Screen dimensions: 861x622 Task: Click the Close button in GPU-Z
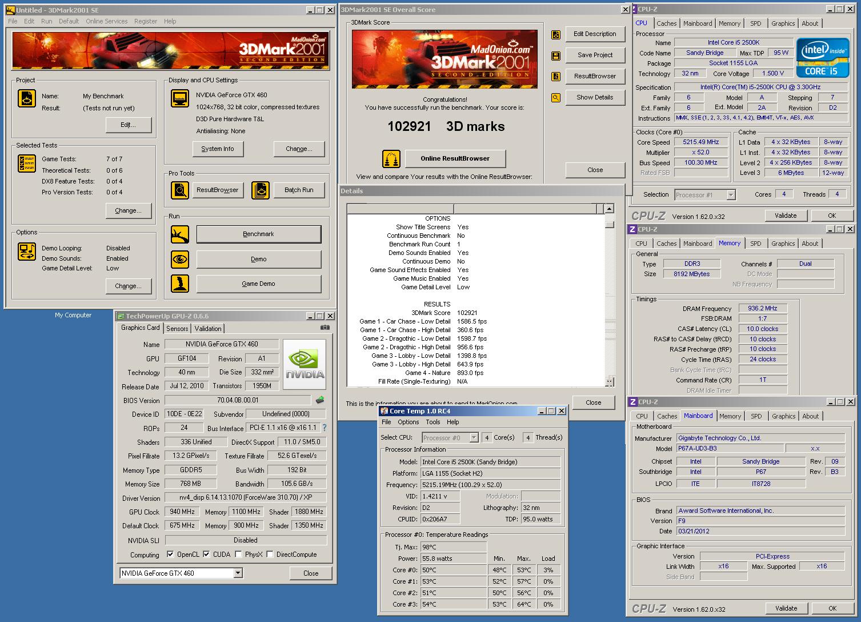[311, 573]
